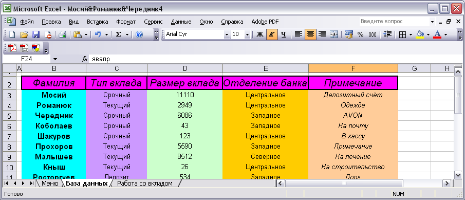Merge and center cells icon
This screenshot has height=200, width=465.
pyautogui.click(x=334, y=35)
